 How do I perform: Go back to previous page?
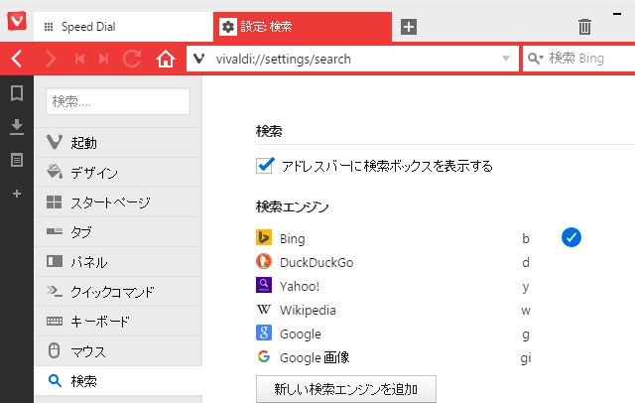point(17,60)
